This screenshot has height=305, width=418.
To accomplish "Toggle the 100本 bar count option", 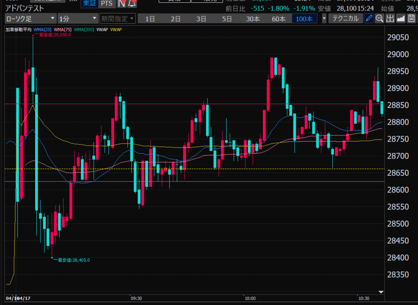I will pos(304,18).
